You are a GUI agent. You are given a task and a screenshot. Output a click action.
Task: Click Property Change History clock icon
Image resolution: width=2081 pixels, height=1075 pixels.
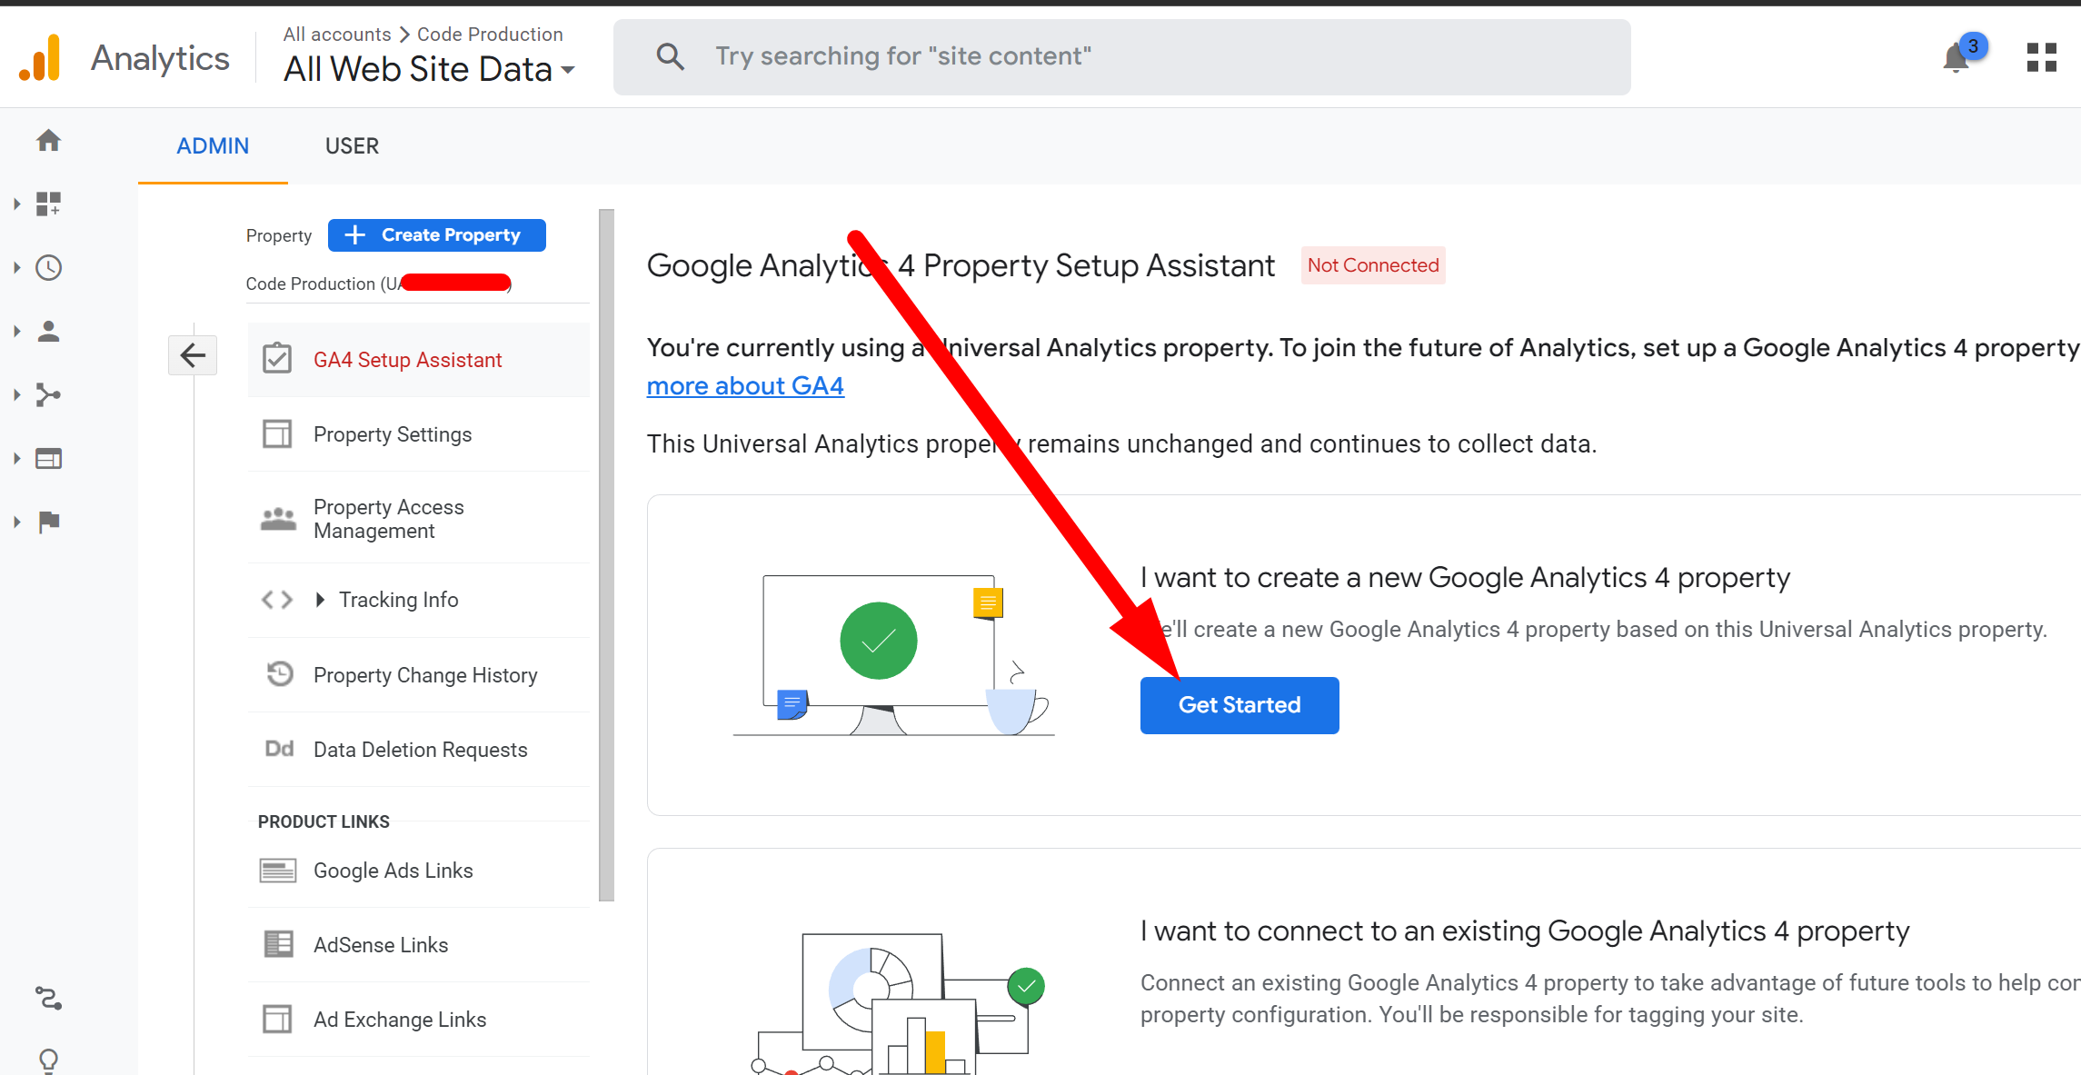coord(280,673)
